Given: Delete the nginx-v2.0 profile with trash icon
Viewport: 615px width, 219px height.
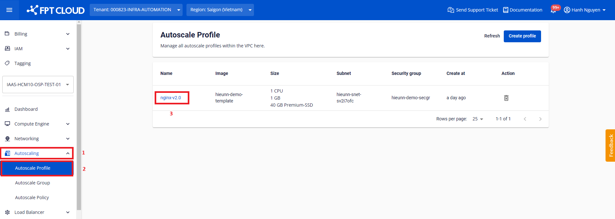Looking at the screenshot, I should pyautogui.click(x=506, y=98).
